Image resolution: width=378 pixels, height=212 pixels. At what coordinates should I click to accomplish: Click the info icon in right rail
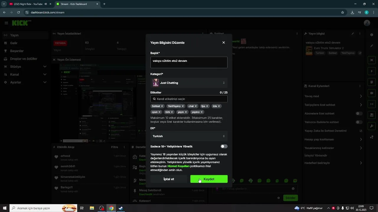[372, 35]
